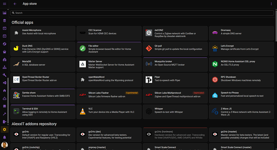Open the chart icon in the sidebar
277x150 pixels.
(4, 13)
